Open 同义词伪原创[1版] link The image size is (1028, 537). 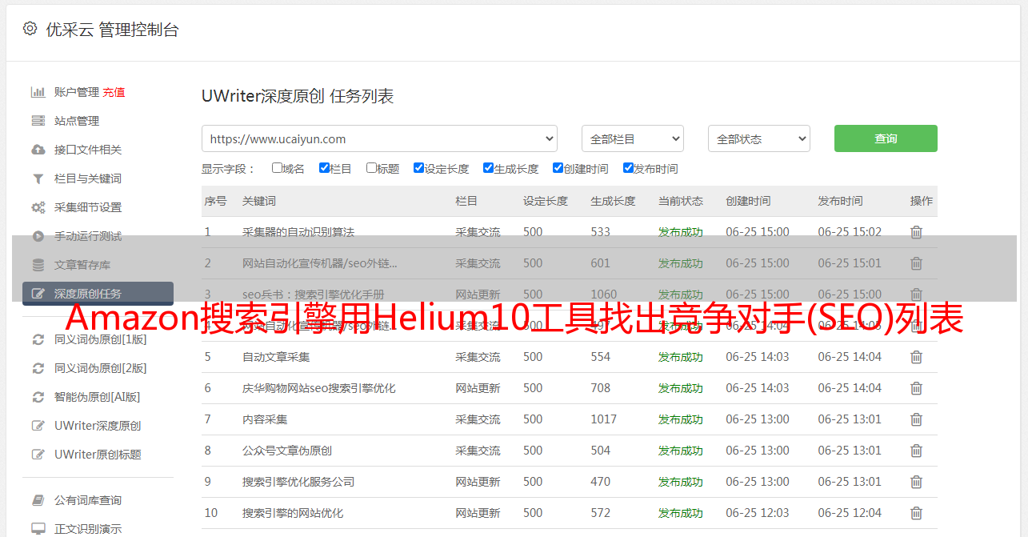pyautogui.click(x=100, y=339)
